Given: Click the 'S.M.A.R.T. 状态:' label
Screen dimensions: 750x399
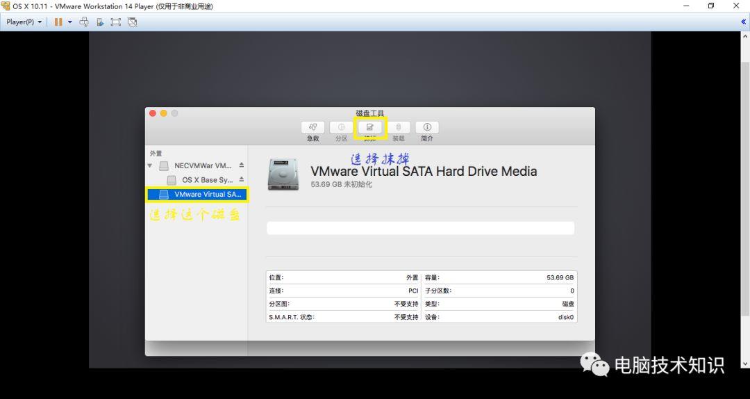Looking at the screenshot, I should point(292,317).
